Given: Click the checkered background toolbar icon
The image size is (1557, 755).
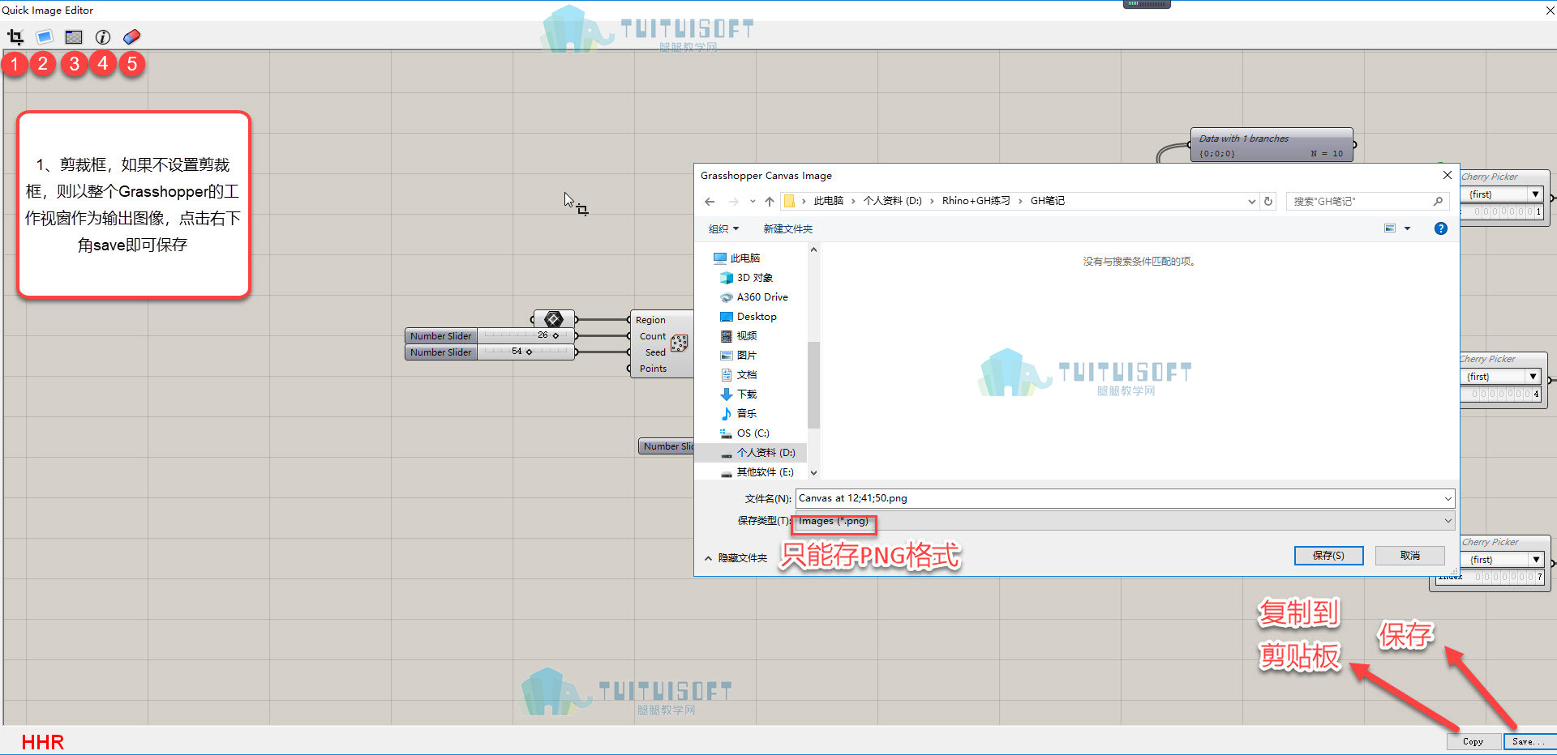Looking at the screenshot, I should click(74, 36).
